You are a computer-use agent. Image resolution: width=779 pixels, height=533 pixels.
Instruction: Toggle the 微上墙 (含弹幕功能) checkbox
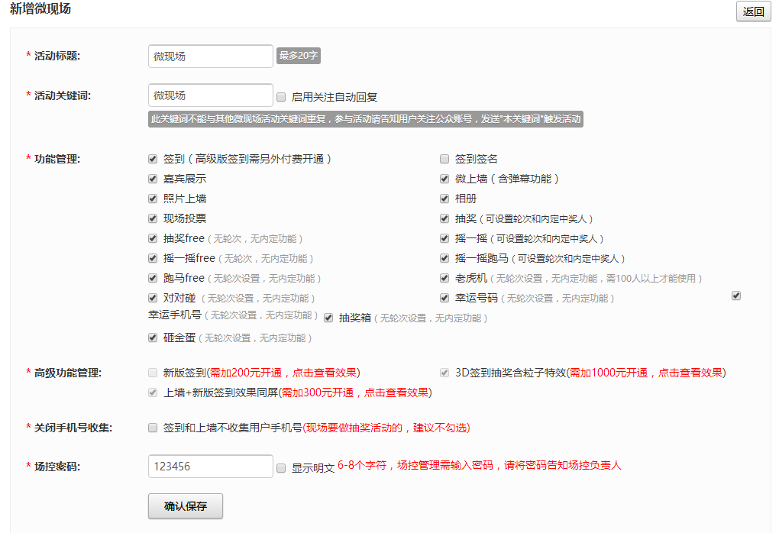pos(444,179)
